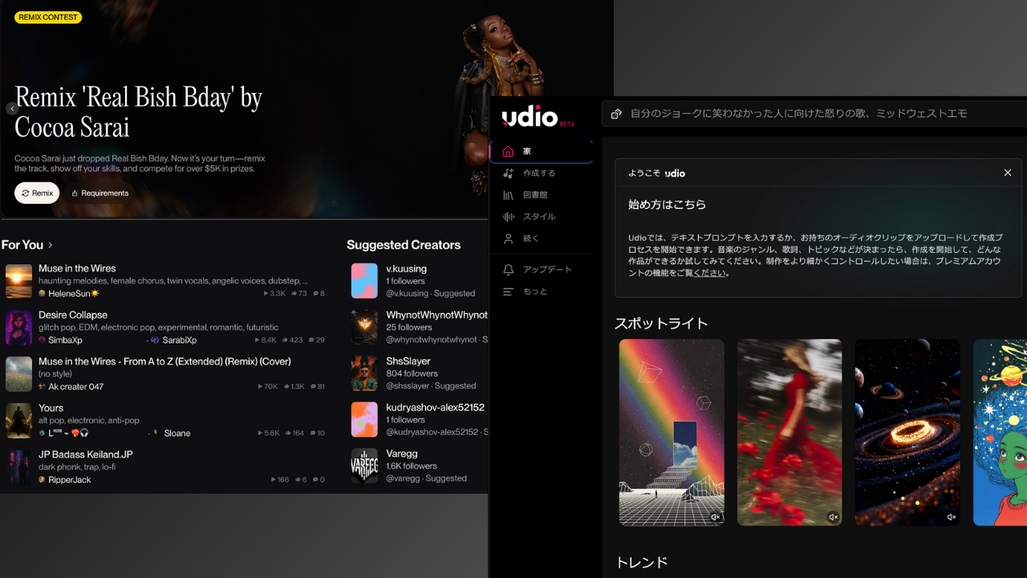This screenshot has height=578, width=1027.
Task: Open contest Requirements
Action: [x=99, y=193]
